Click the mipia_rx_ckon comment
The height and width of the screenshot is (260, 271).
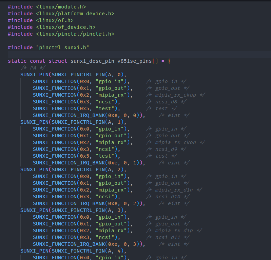coord(175,142)
